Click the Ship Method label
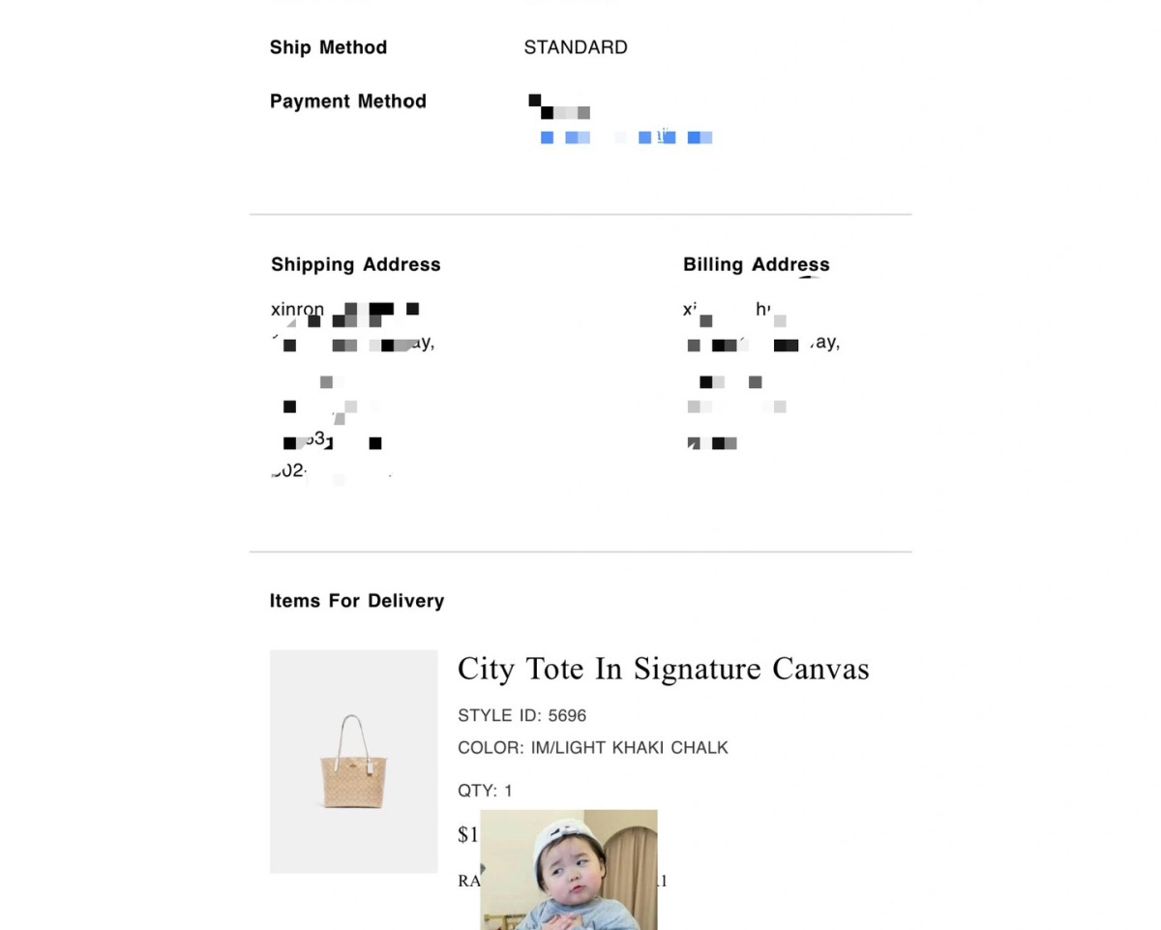 (328, 47)
